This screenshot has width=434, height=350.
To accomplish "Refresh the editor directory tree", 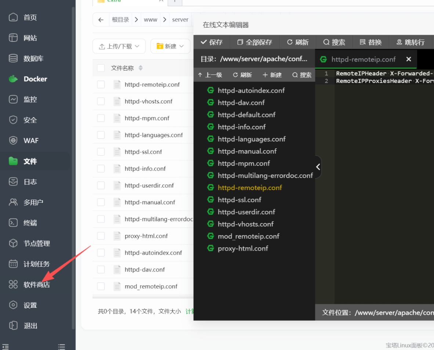I will coord(242,75).
